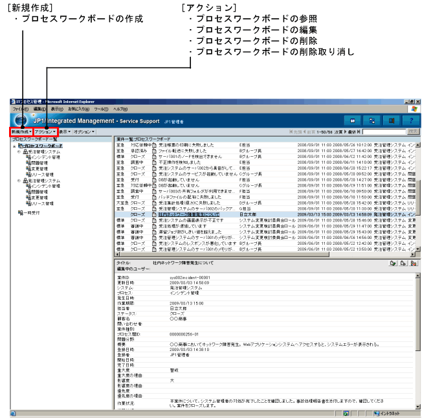Select リリース管理 under 発注管理システム
This screenshot has width=422, height=419.
coord(42,203)
